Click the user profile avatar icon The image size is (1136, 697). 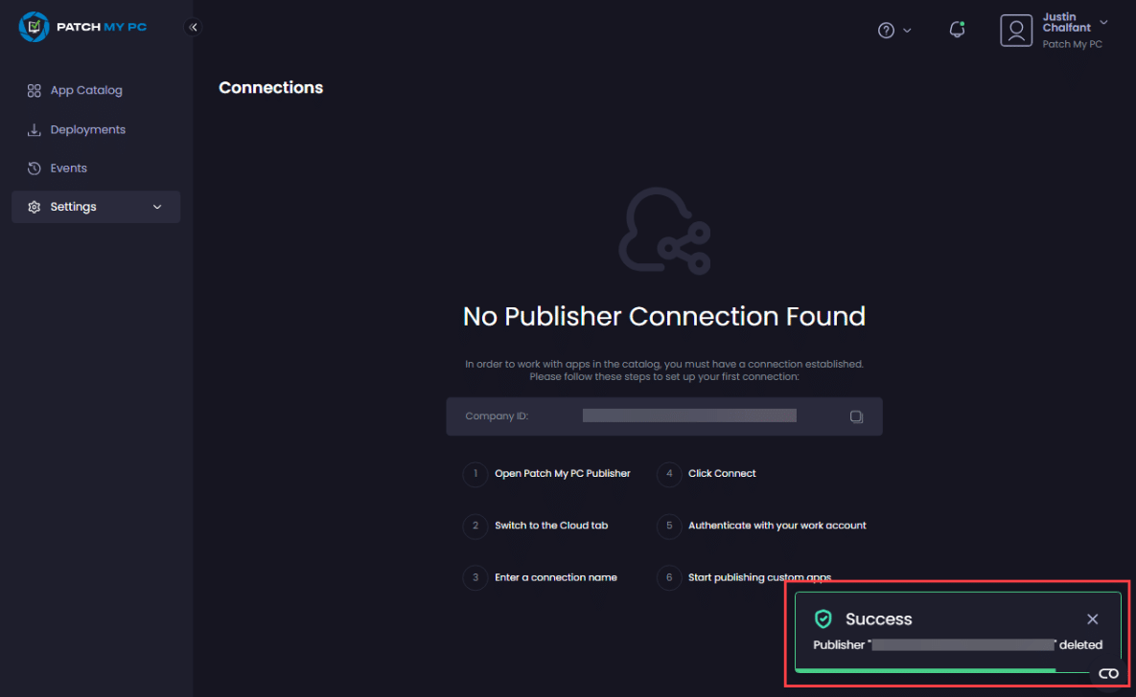pos(1016,31)
